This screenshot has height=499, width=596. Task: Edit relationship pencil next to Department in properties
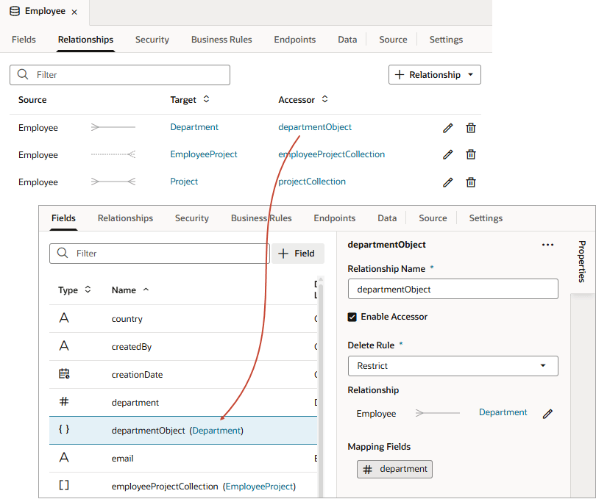click(547, 414)
